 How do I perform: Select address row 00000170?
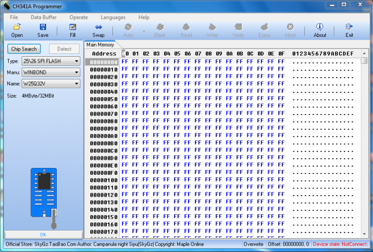[x=104, y=232]
